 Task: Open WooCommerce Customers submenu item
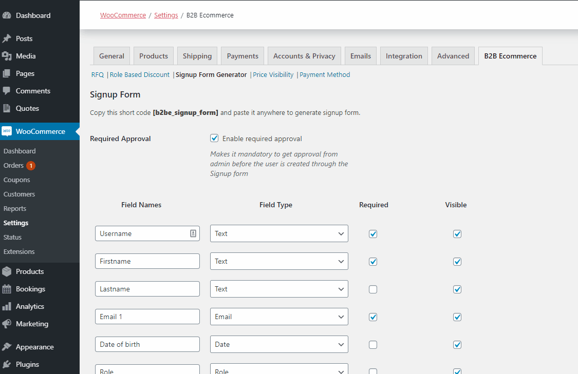click(x=19, y=194)
